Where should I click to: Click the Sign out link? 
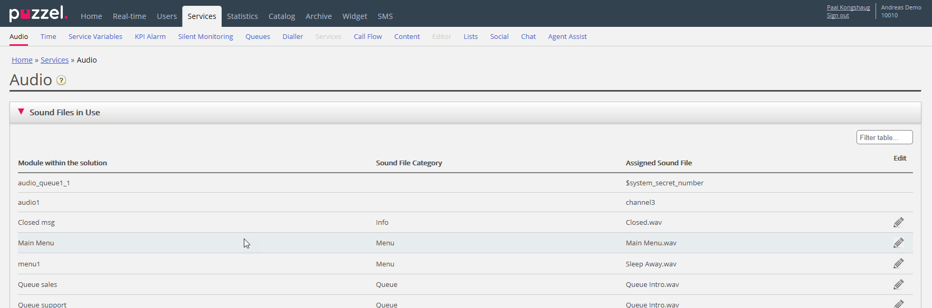tap(838, 15)
